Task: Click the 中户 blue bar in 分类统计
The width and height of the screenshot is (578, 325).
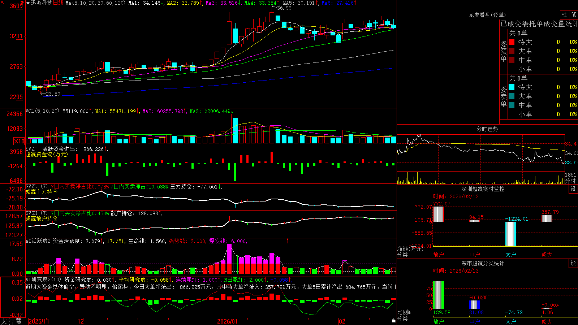Action: pos(475,304)
